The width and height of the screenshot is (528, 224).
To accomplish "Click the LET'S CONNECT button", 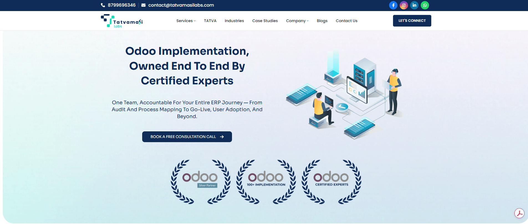I will point(412,21).
